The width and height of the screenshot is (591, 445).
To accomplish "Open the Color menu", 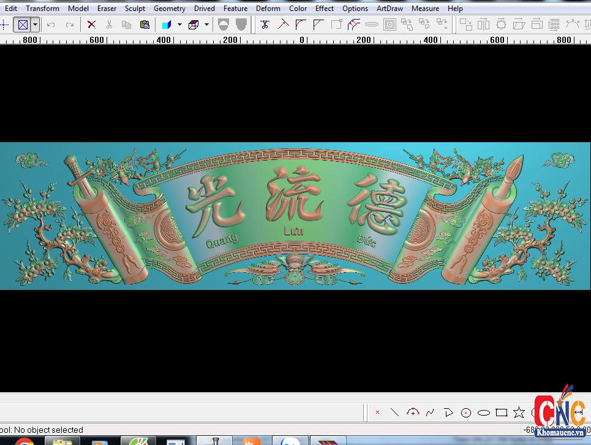I will pos(298,9).
